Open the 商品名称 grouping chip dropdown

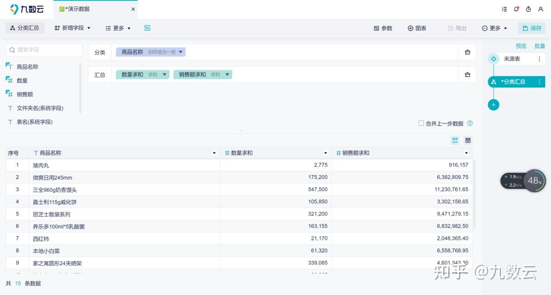coord(181,52)
